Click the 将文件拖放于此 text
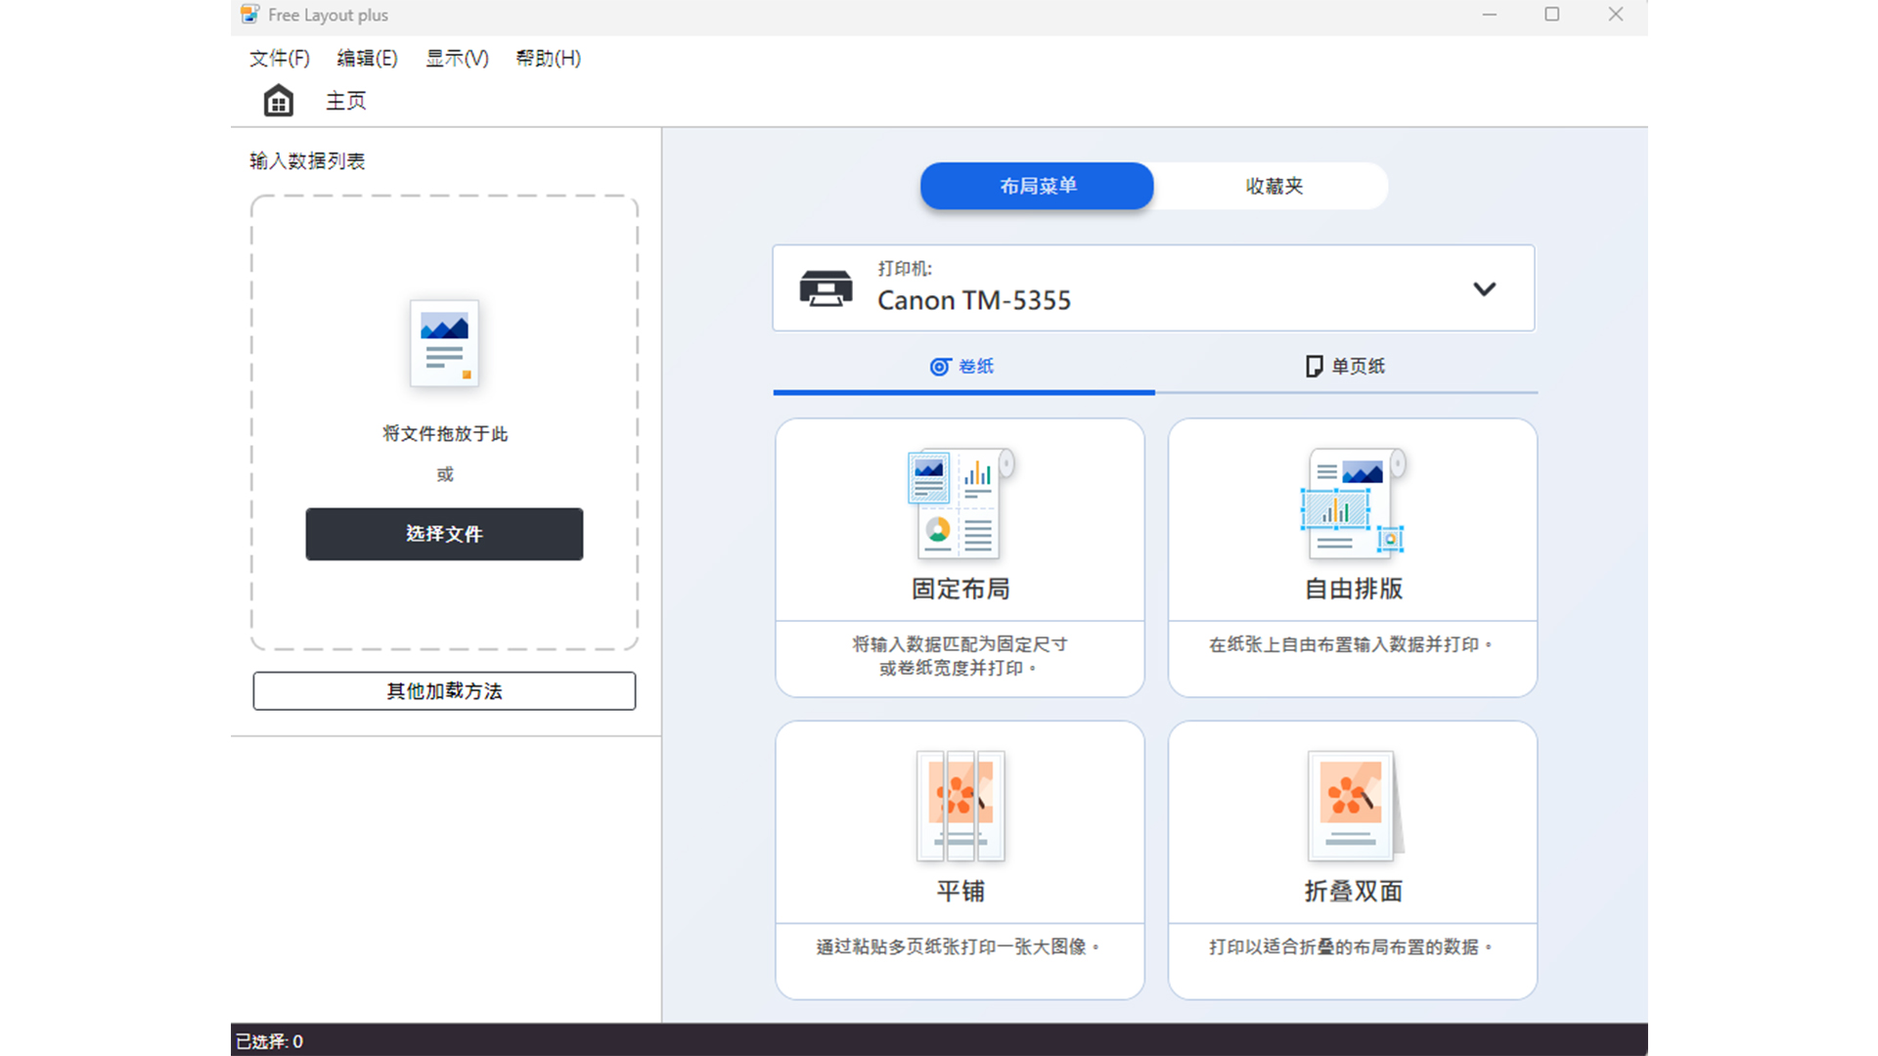Viewport: 1878px width, 1056px height. point(445,433)
